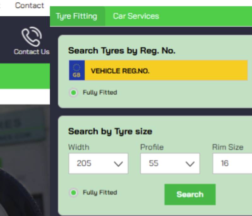Screen dimensions: 252x216
Task: Open the Profile 55 dropdown
Action: click(170, 163)
